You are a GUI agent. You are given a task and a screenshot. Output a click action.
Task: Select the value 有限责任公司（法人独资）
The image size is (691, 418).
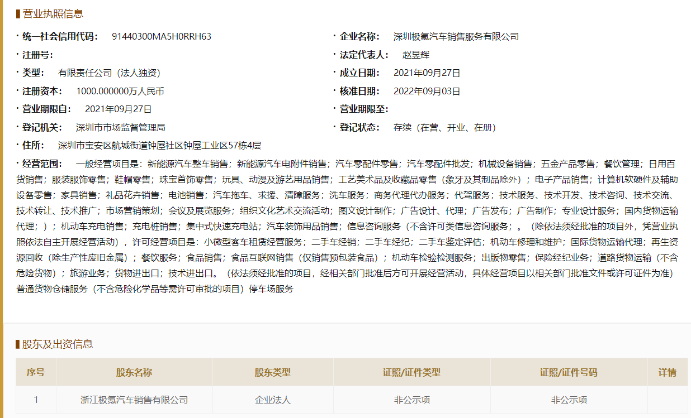point(110,73)
